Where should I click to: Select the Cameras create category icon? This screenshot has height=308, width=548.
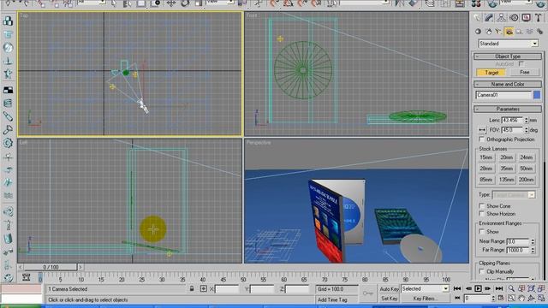[509, 32]
